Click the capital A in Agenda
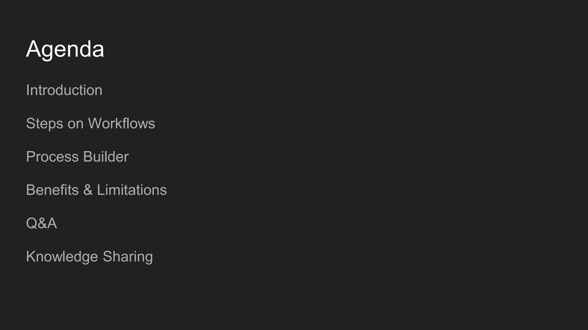588x330 pixels. [33, 49]
